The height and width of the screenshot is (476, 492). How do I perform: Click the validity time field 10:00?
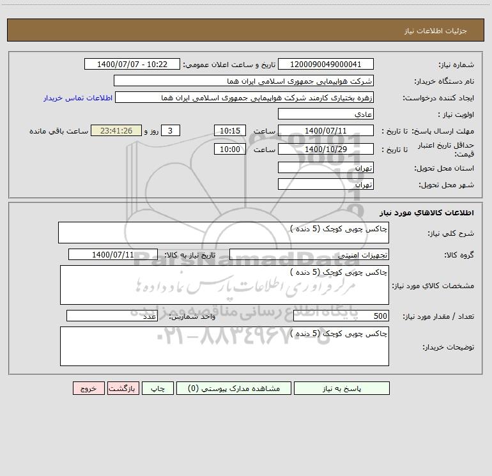[229, 149]
